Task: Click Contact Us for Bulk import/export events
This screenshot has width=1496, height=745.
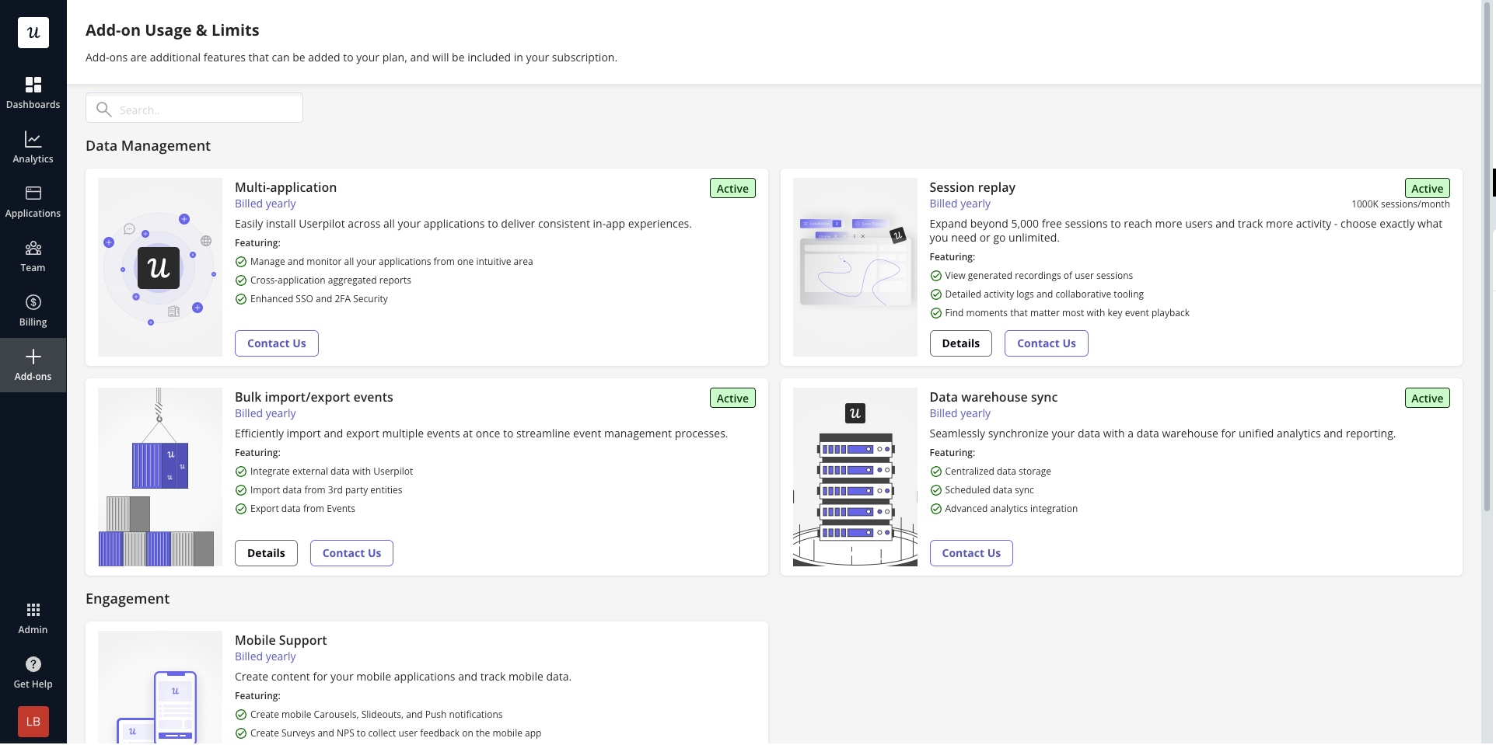Action: point(351,553)
